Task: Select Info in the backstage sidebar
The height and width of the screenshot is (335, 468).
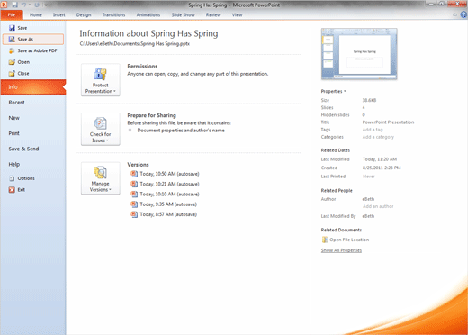Action: click(33, 87)
